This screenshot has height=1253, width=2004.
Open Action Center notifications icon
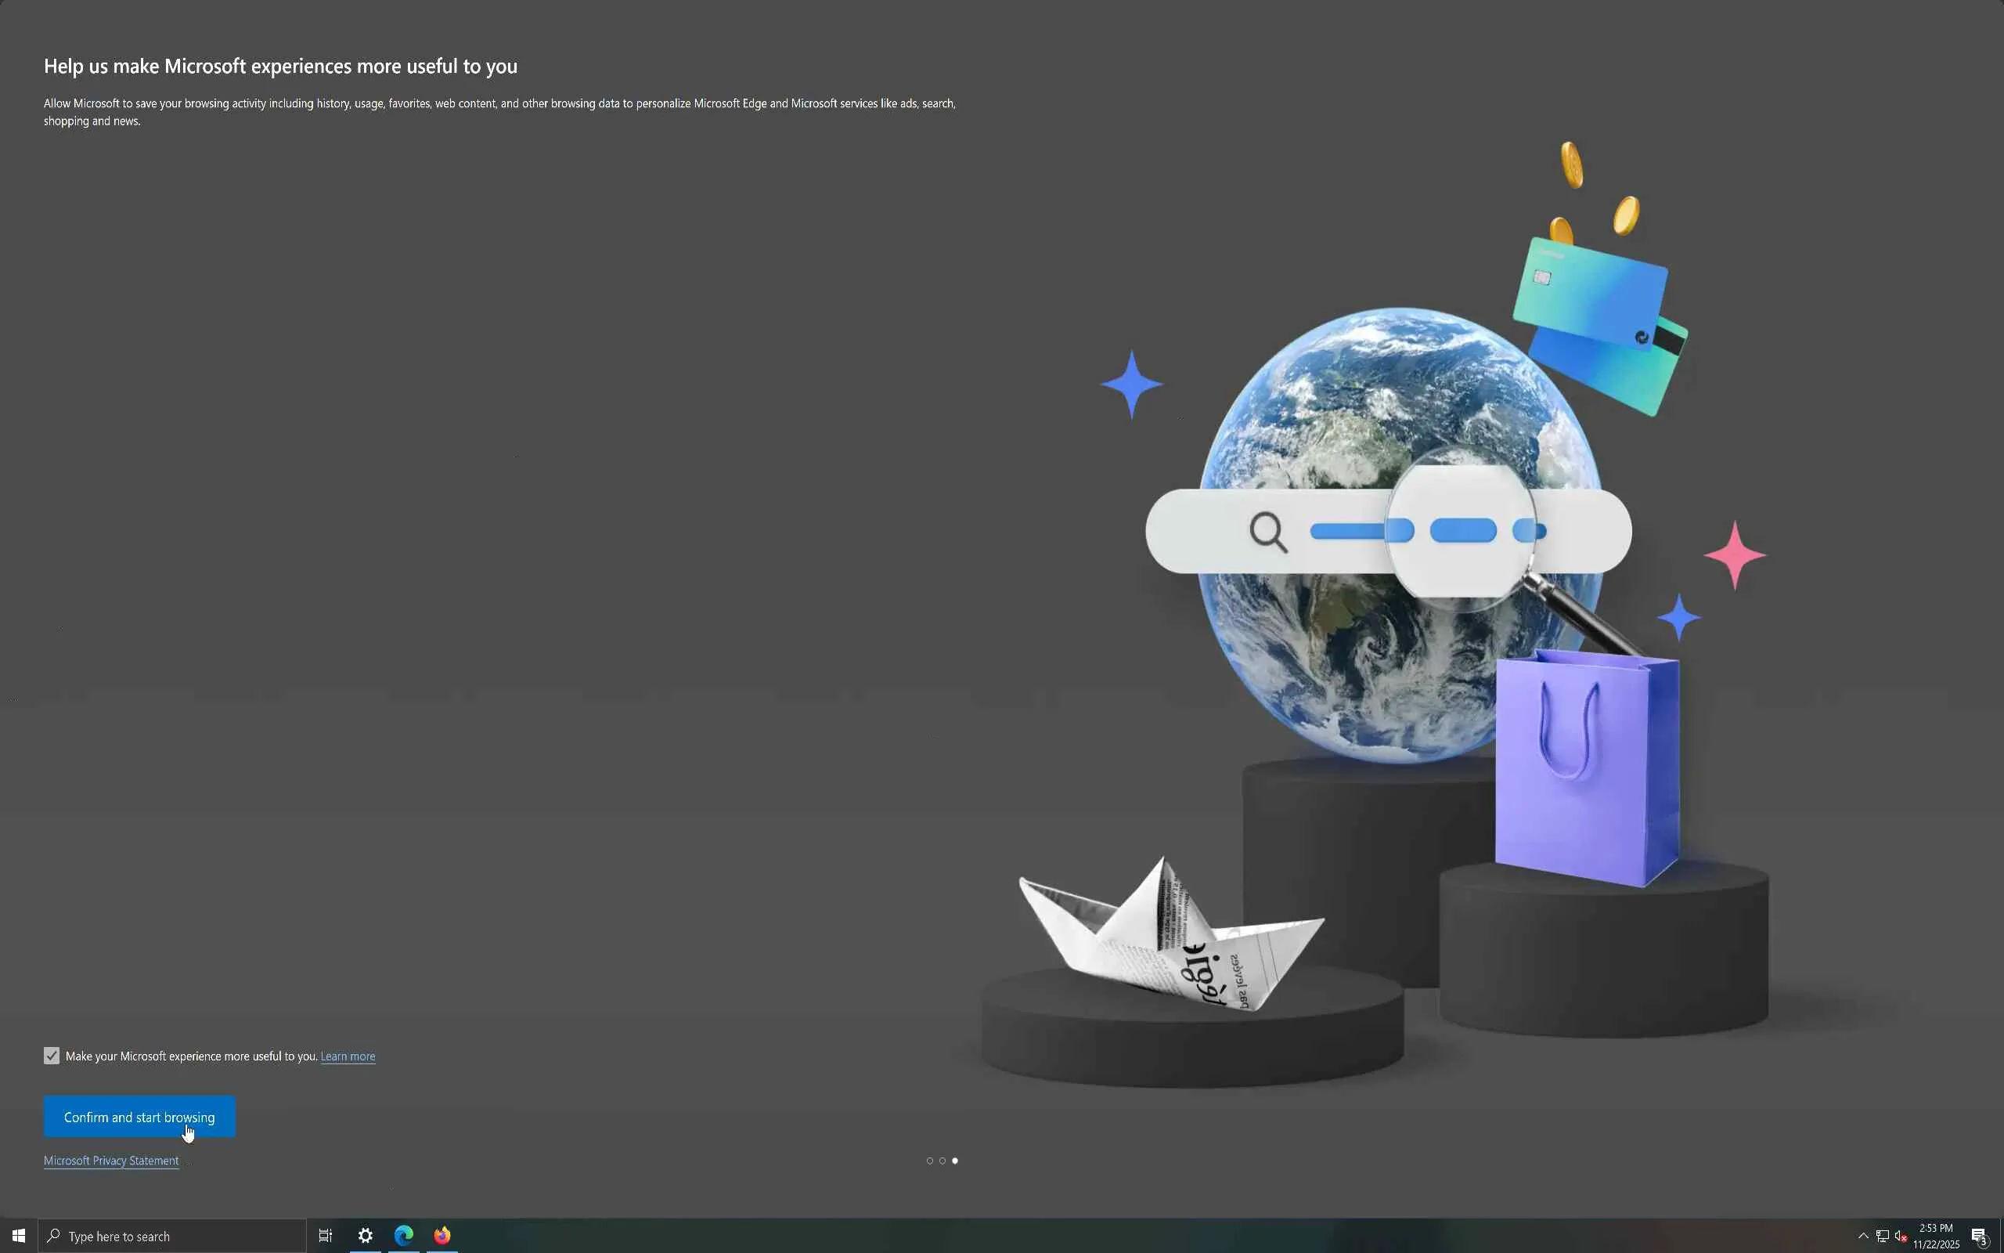tap(1979, 1236)
